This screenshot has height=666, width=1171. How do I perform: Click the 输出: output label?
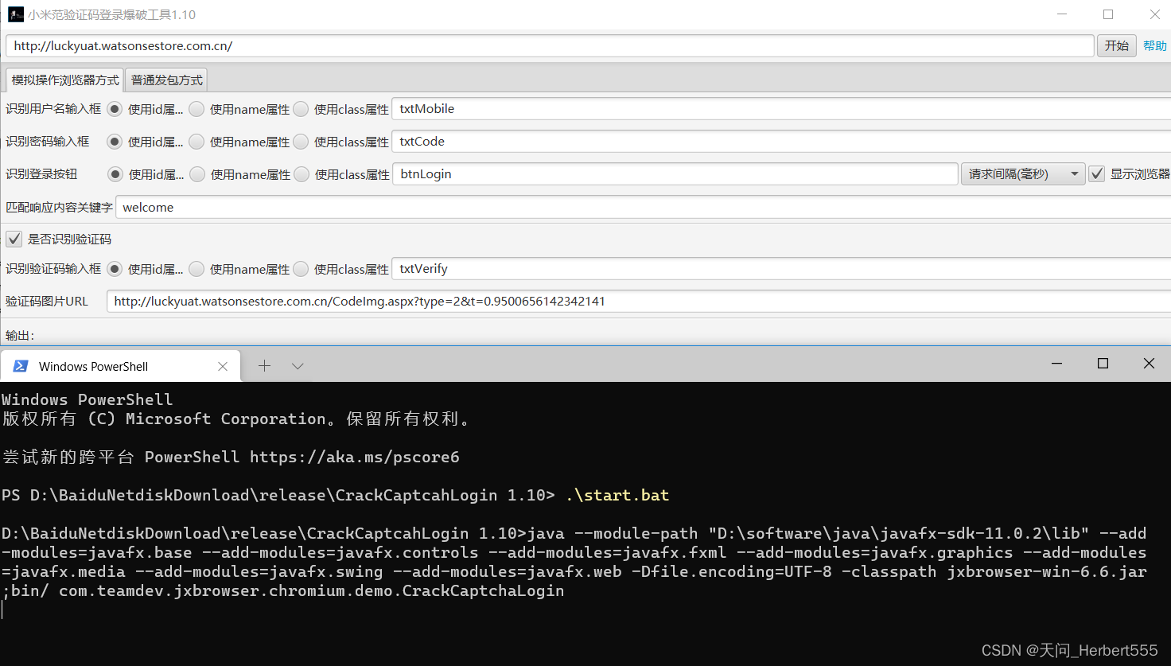pos(20,336)
